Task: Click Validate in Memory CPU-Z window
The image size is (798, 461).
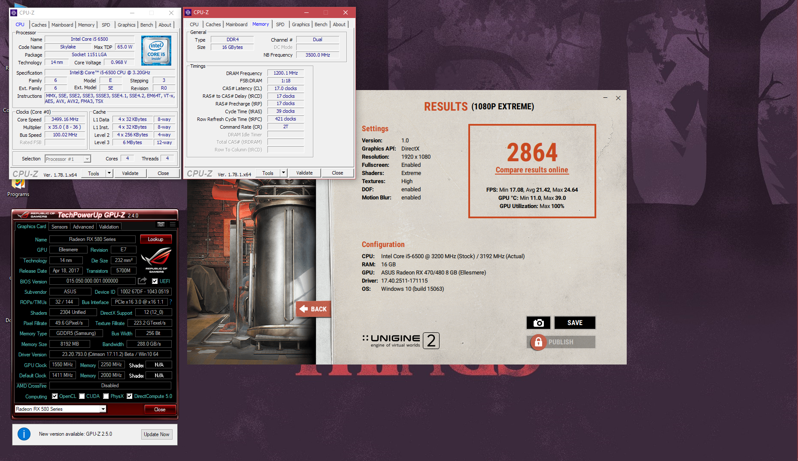Action: 304,173
